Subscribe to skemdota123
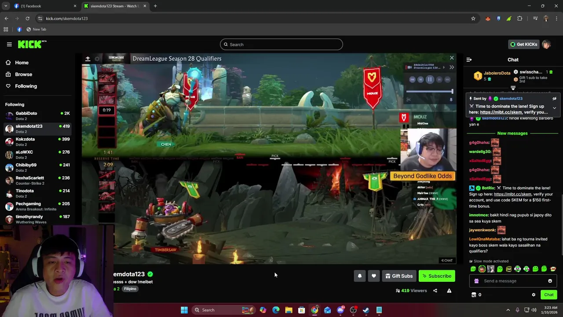 (x=437, y=276)
